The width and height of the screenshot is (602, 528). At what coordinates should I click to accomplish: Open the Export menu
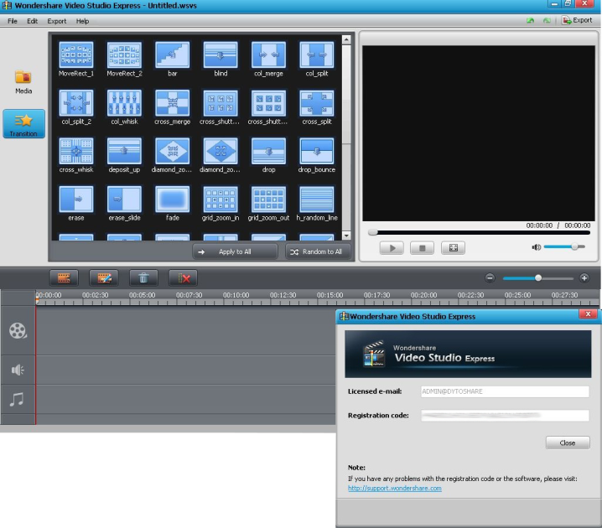57,21
